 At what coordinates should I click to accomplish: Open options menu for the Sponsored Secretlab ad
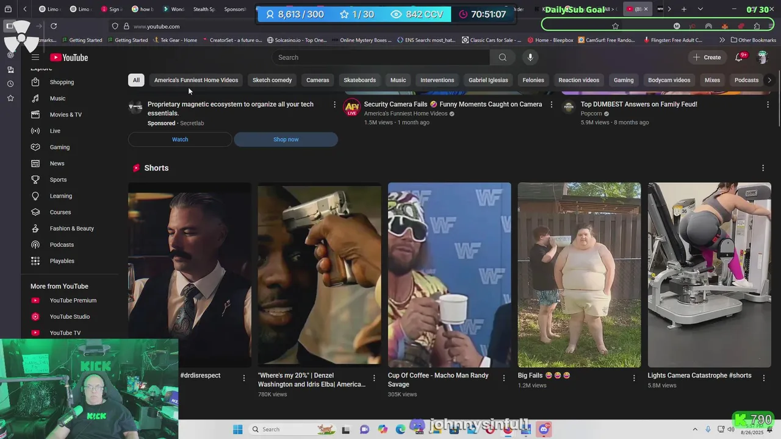pyautogui.click(x=334, y=105)
